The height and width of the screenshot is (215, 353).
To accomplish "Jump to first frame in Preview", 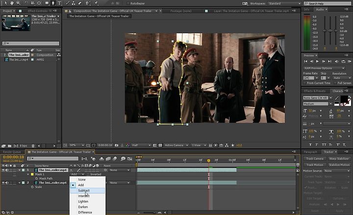I will point(305,61).
